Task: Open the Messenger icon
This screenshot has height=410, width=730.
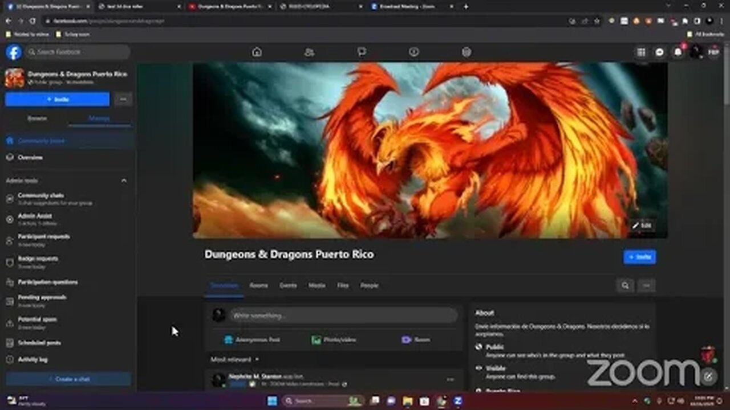Action: pos(659,52)
